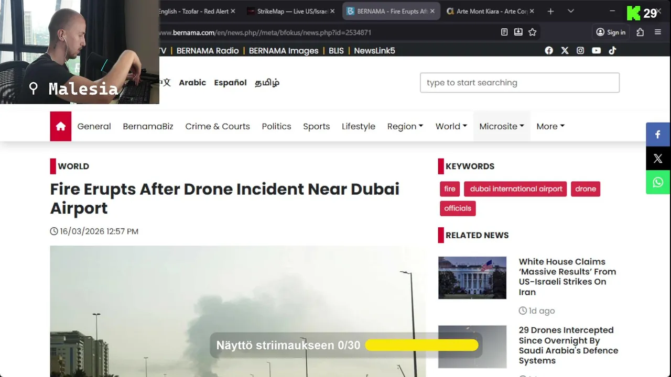This screenshot has width=671, height=377.
Task: Open browser hamburger menu
Action: [658, 32]
